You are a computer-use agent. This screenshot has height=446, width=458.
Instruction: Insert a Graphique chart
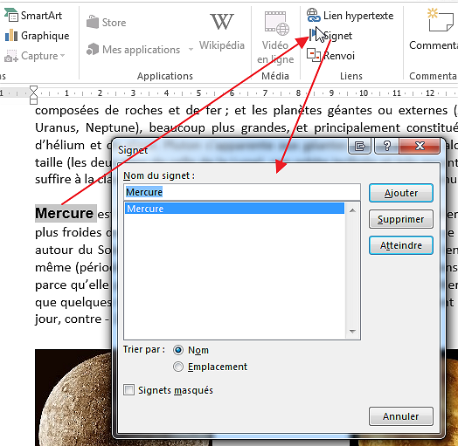coord(37,36)
